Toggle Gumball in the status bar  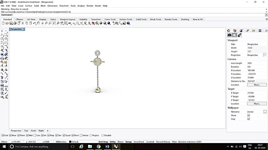[150, 142]
